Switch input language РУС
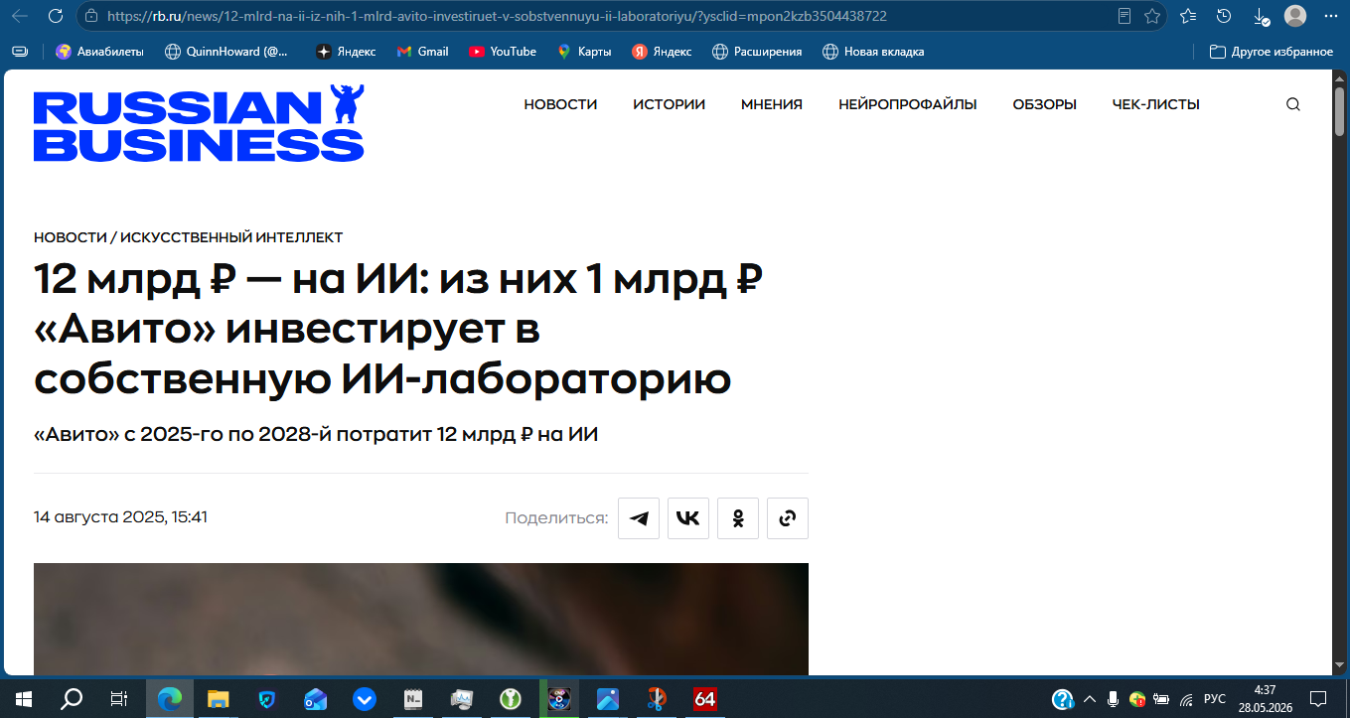The image size is (1350, 718). (1215, 698)
